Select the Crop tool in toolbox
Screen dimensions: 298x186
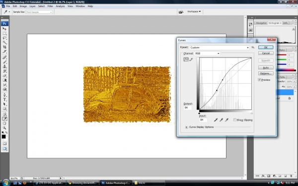4,47
